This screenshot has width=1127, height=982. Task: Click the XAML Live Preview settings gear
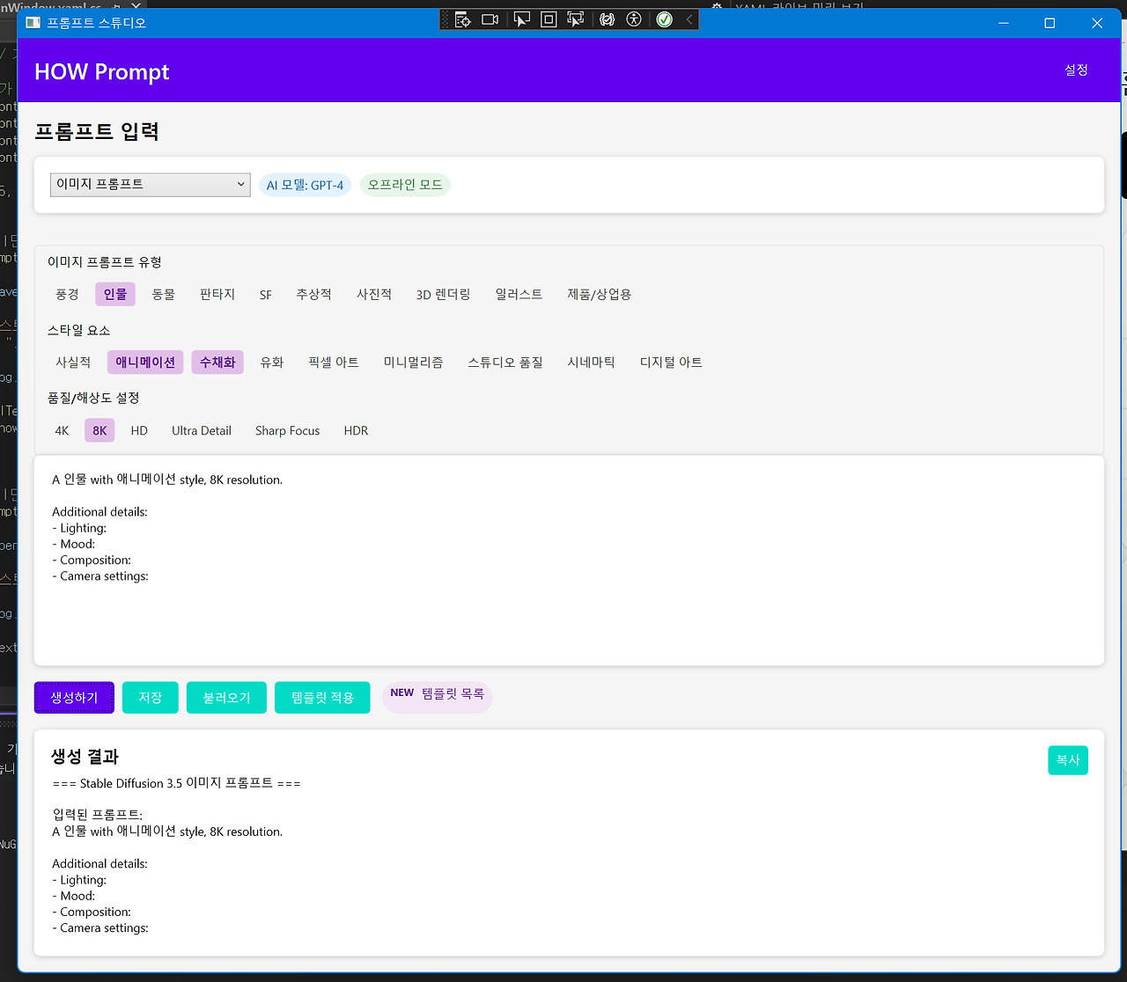tap(717, 6)
